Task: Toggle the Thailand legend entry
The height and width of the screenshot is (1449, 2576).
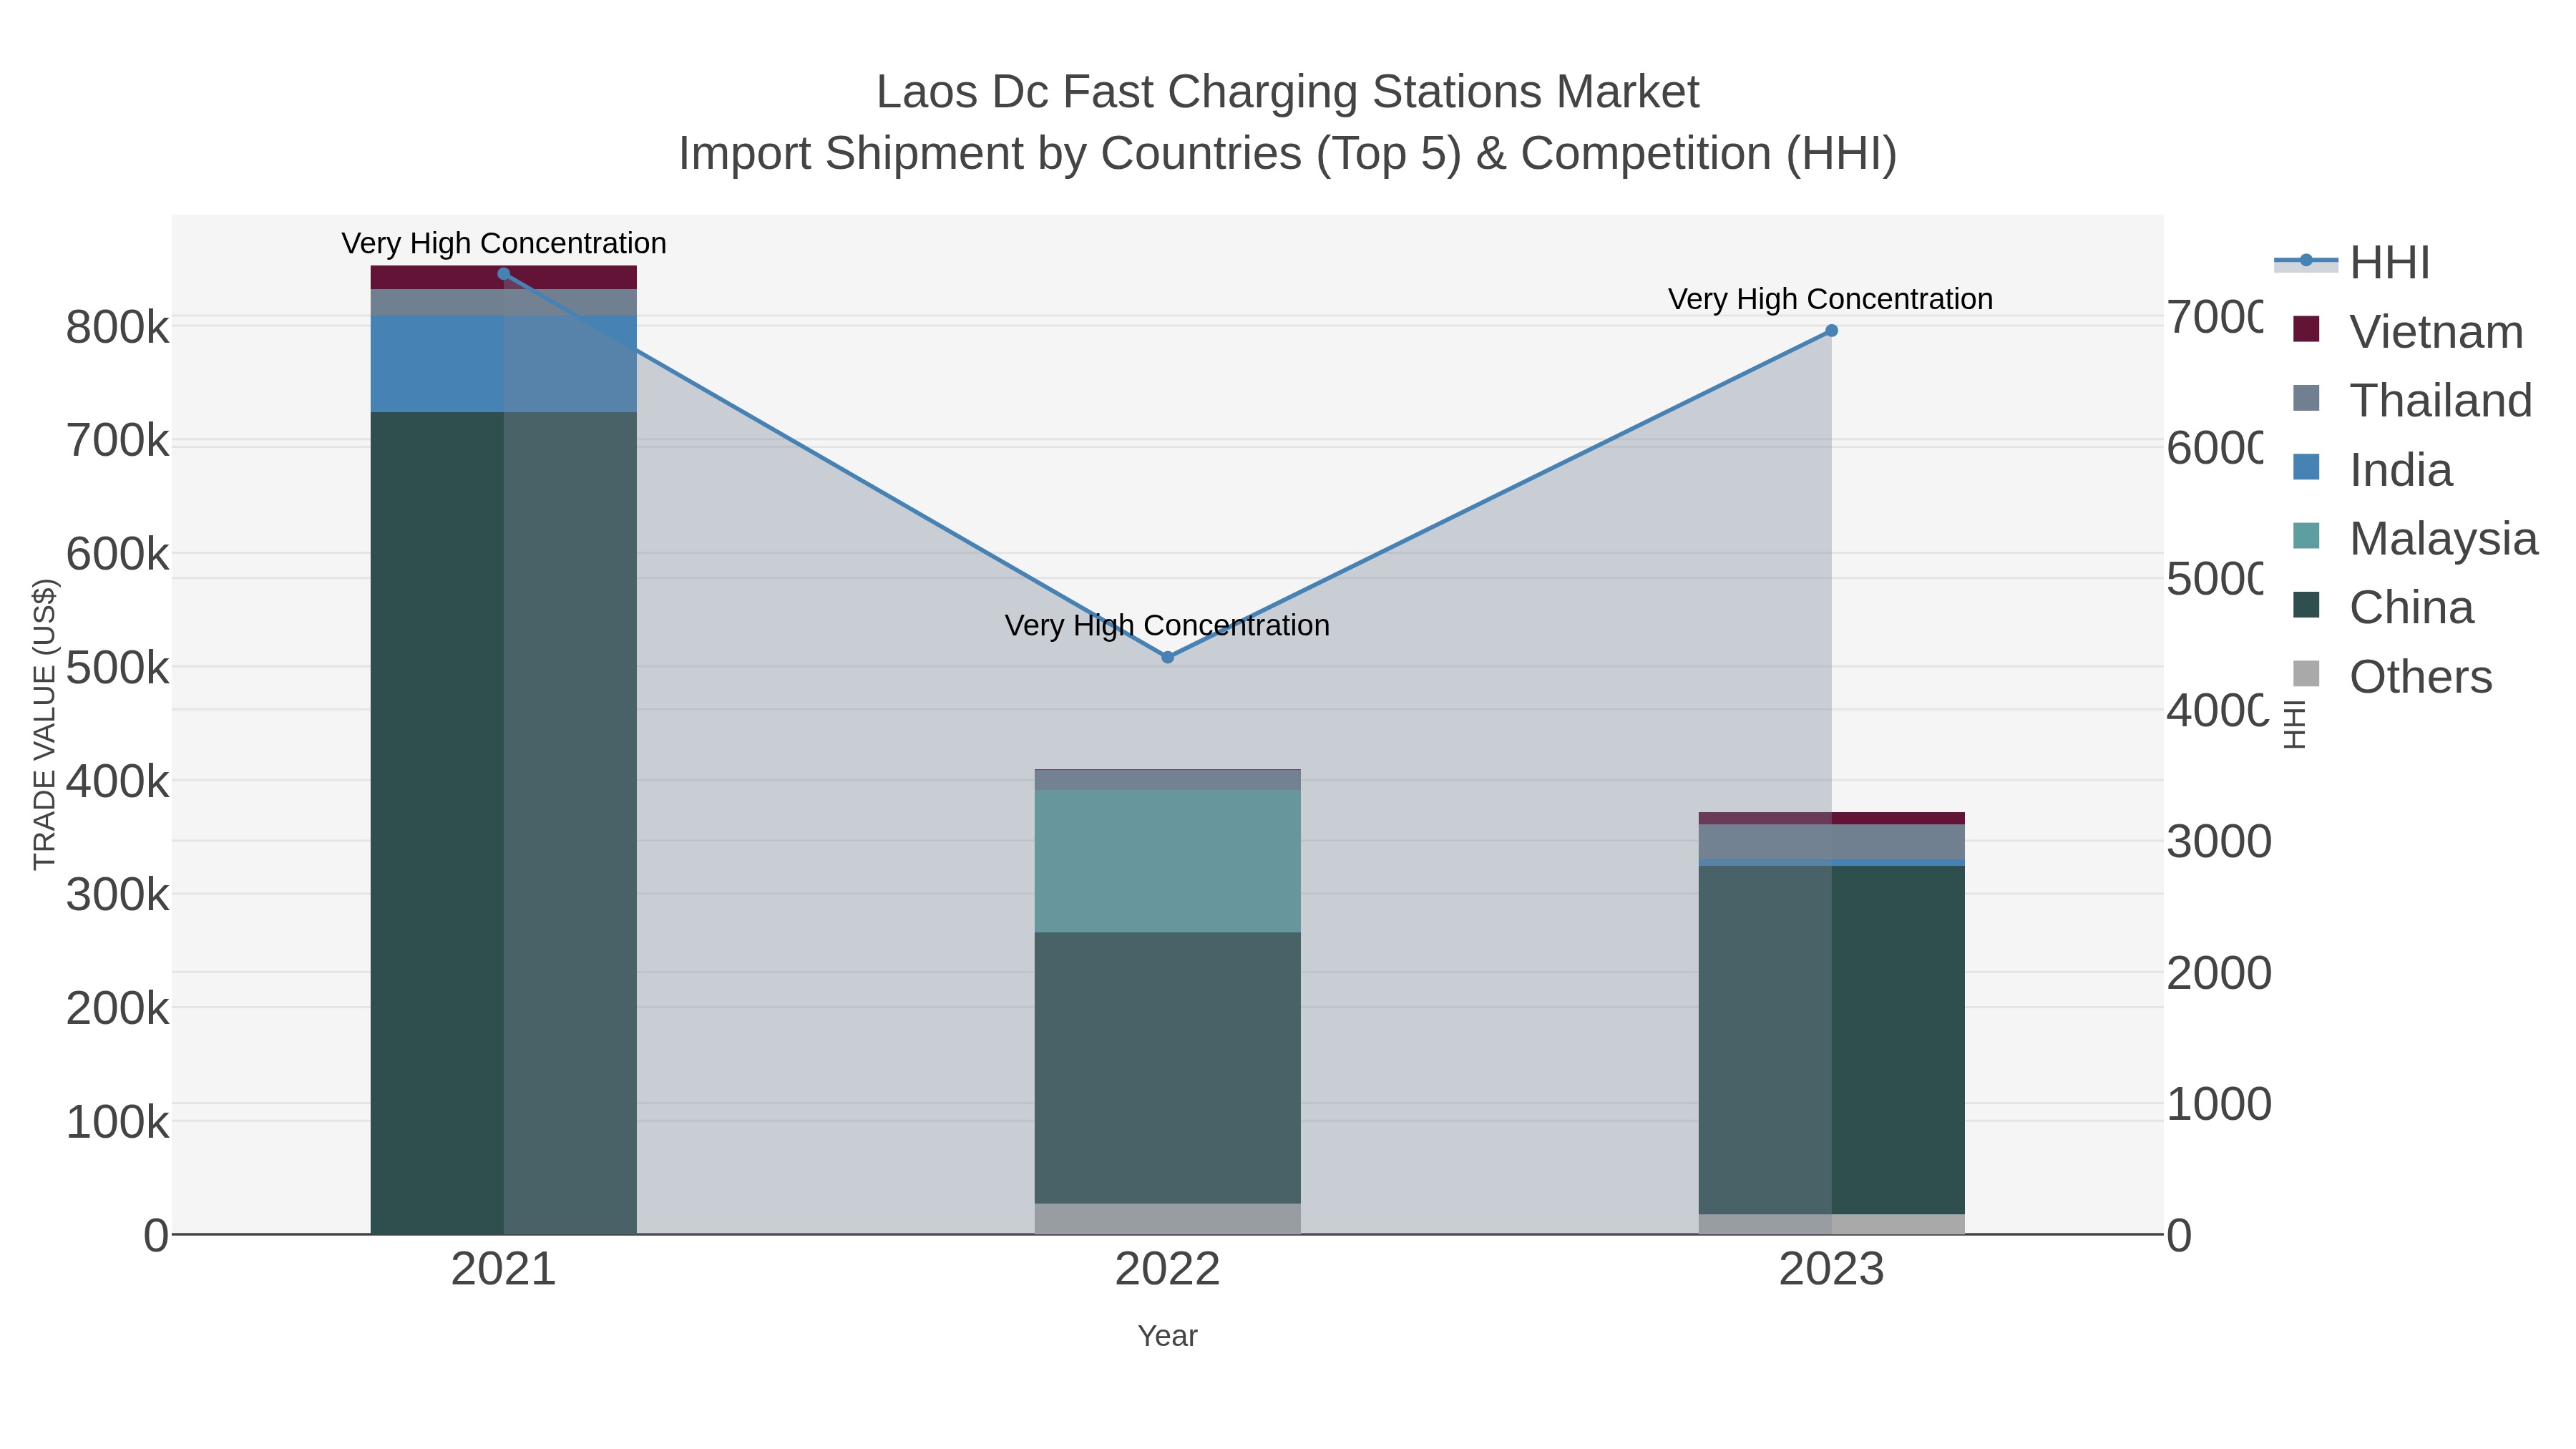Action: pyautogui.click(x=2412, y=400)
